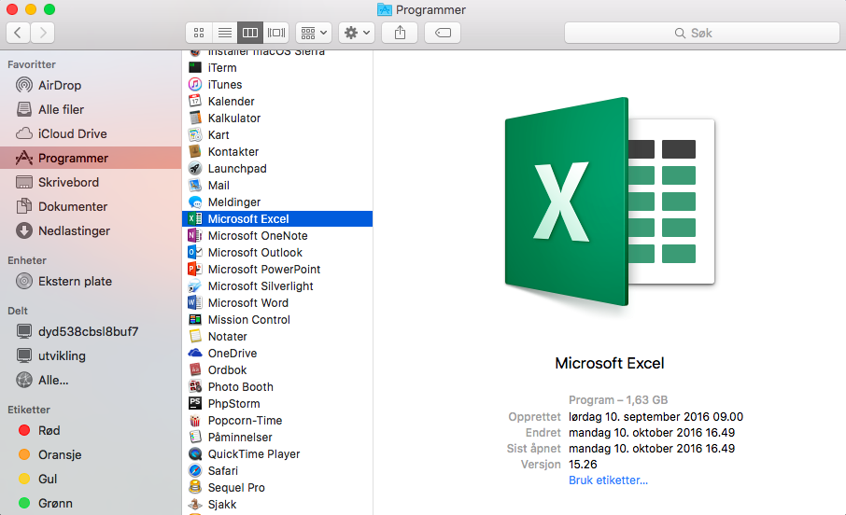846x515 pixels.
Task: Open Nedlastinger in the sidebar
Action: click(x=91, y=230)
